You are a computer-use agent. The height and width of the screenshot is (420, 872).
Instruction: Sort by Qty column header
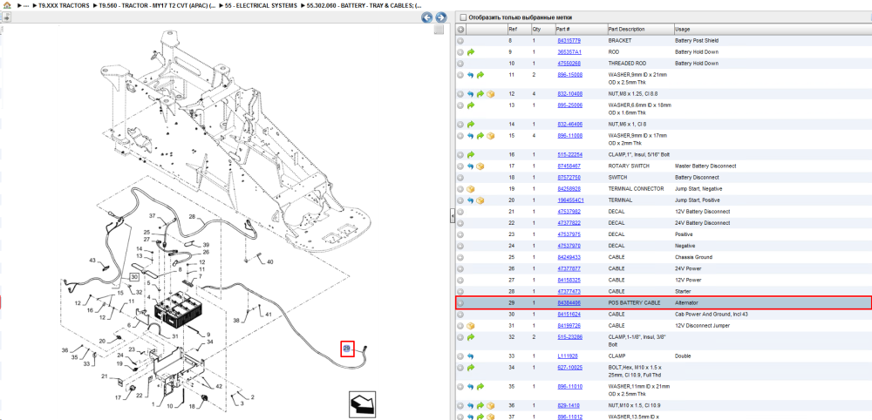coord(536,30)
